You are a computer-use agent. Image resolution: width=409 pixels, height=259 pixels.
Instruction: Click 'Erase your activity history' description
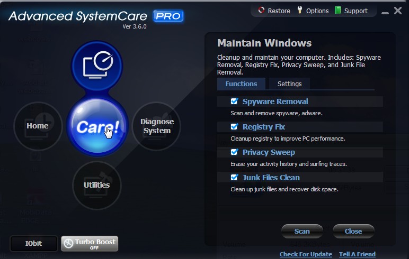pos(289,164)
